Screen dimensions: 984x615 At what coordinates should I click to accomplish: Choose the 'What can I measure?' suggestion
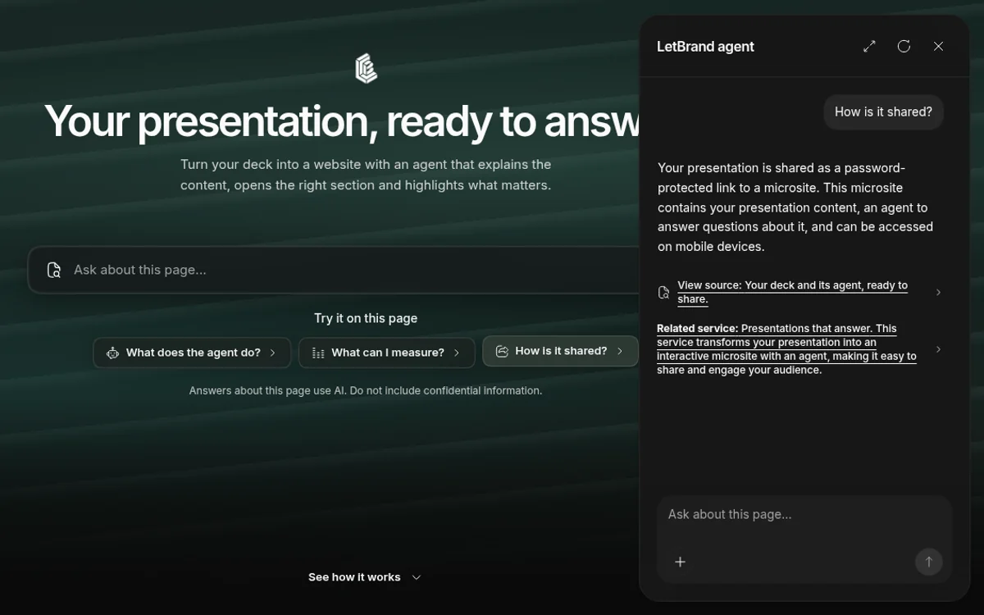point(386,353)
